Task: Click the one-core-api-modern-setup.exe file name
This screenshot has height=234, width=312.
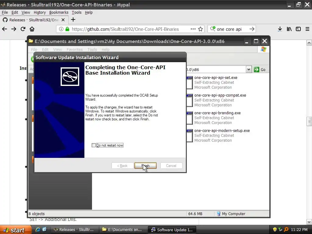Action: point(222,131)
